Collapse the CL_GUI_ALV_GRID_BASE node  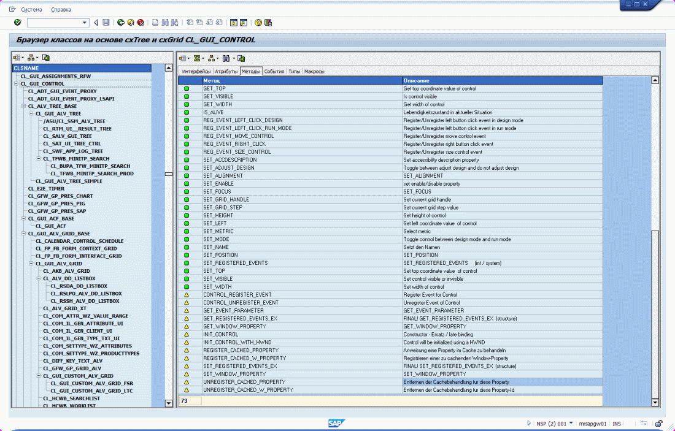pos(24,234)
